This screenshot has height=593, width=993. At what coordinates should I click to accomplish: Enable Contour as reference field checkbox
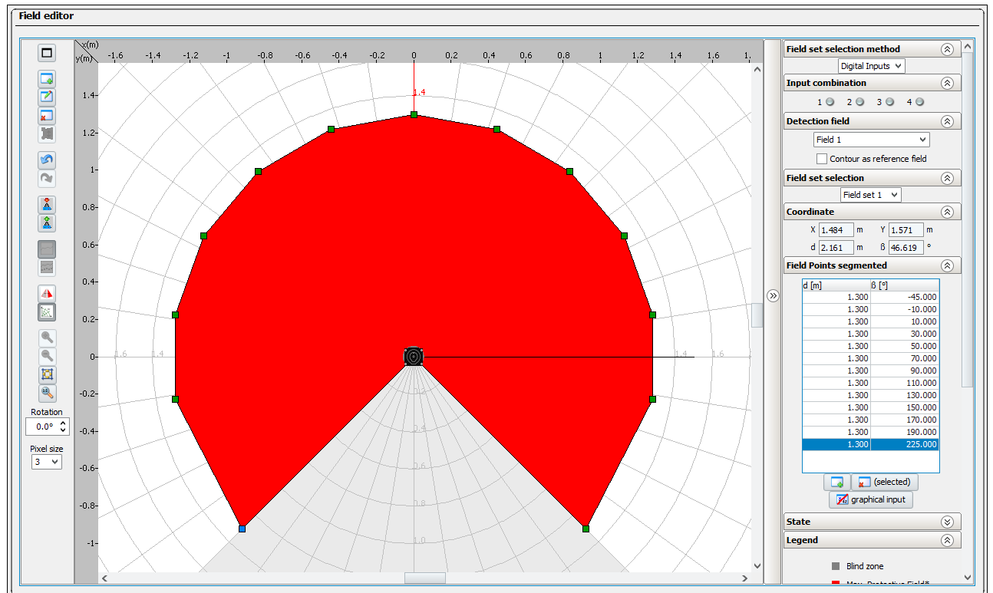coord(822,159)
